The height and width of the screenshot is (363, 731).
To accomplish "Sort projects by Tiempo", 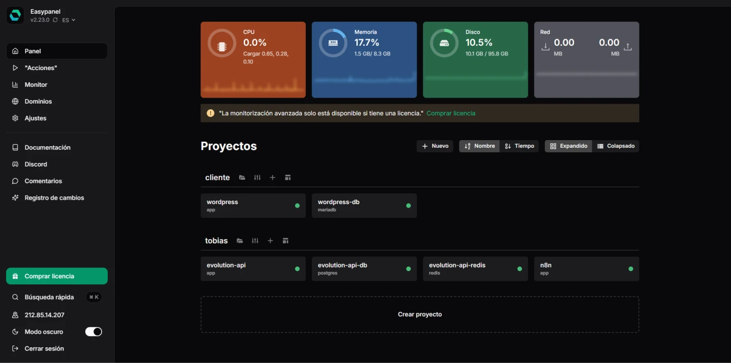I will (x=519, y=146).
